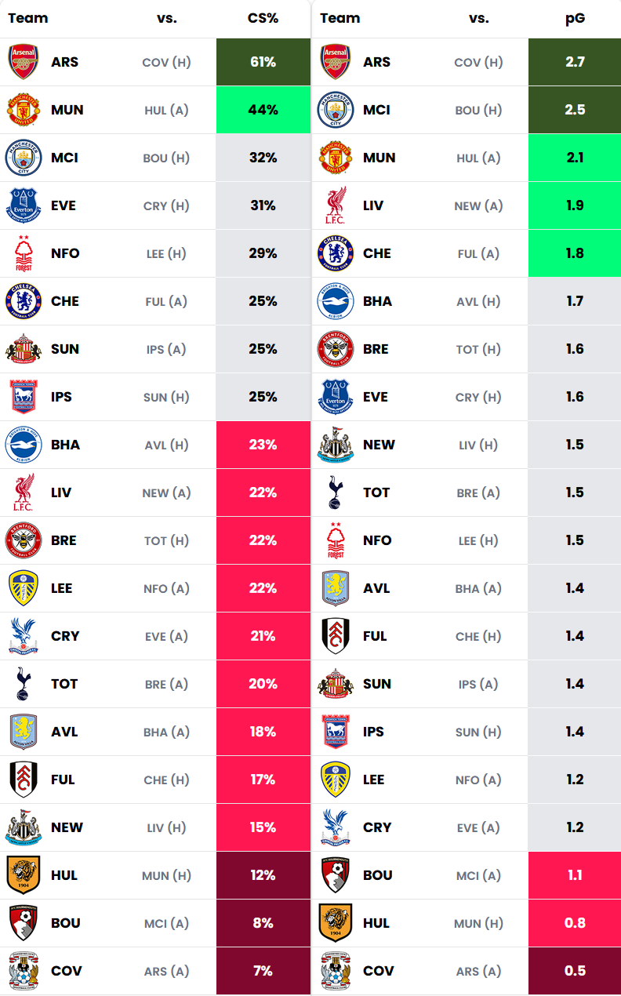Click Manchester United's bright green 2.1 cell
The image size is (621, 996).
tap(575, 158)
